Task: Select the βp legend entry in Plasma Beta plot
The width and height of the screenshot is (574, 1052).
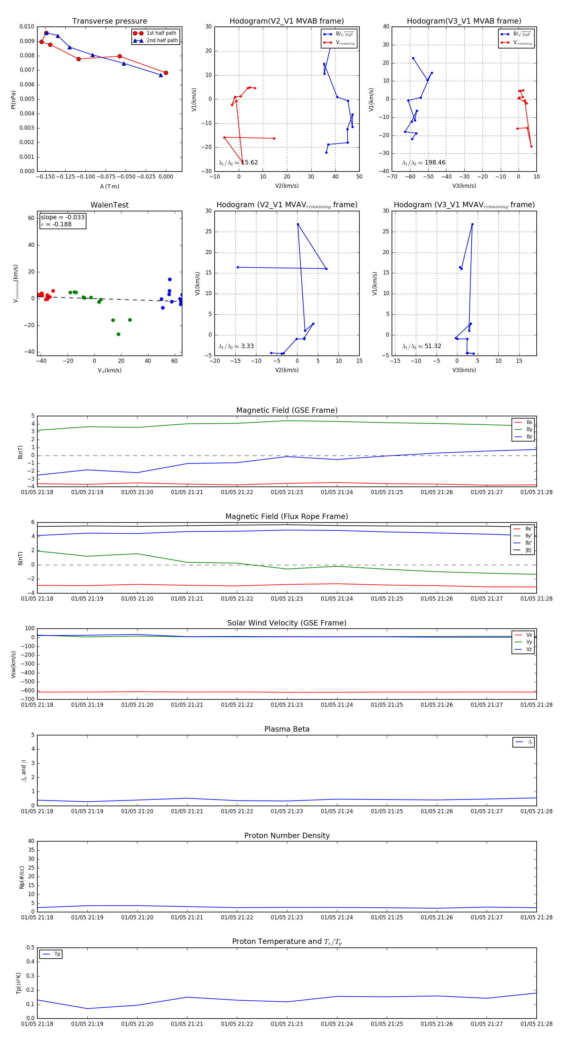Action: [524, 742]
